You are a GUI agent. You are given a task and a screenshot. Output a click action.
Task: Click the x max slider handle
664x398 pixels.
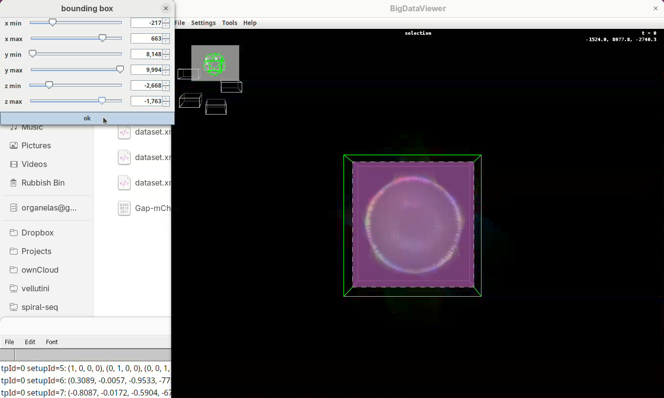click(x=102, y=38)
